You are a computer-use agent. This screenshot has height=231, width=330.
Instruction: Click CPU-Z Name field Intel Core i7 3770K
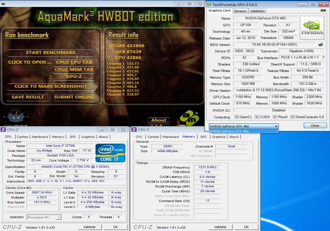[x=60, y=146]
